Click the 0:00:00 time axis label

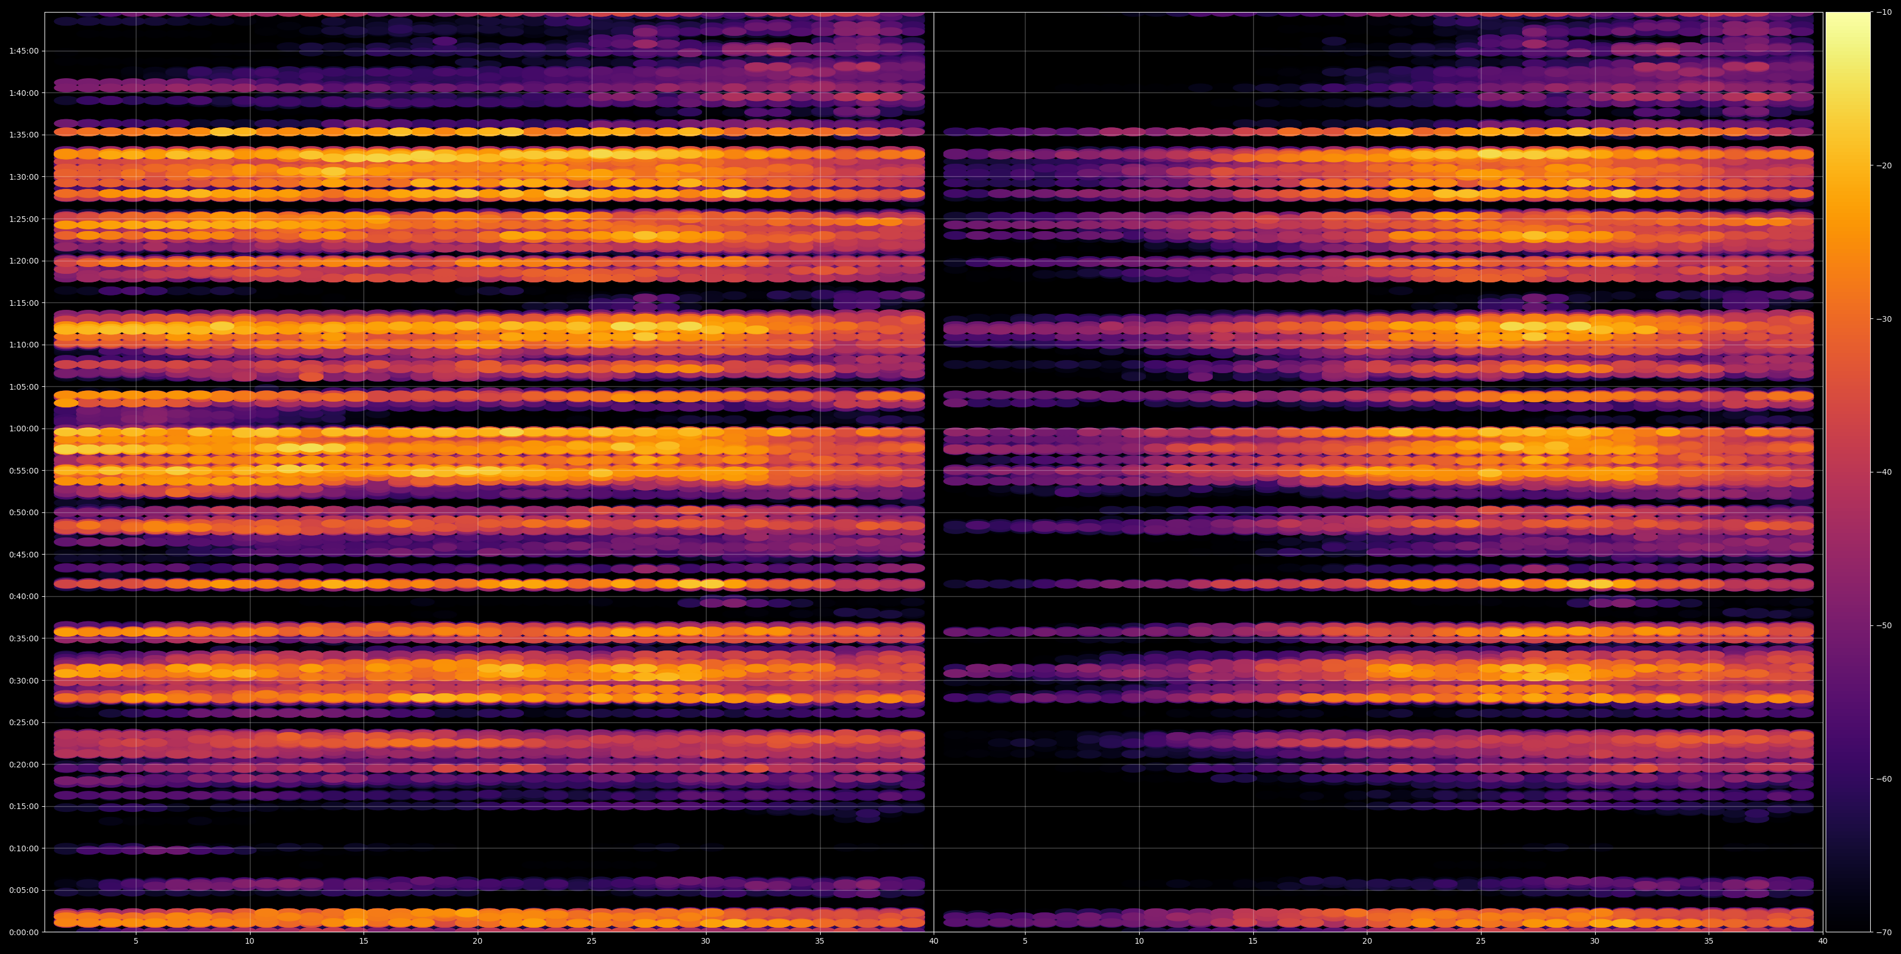[23, 932]
